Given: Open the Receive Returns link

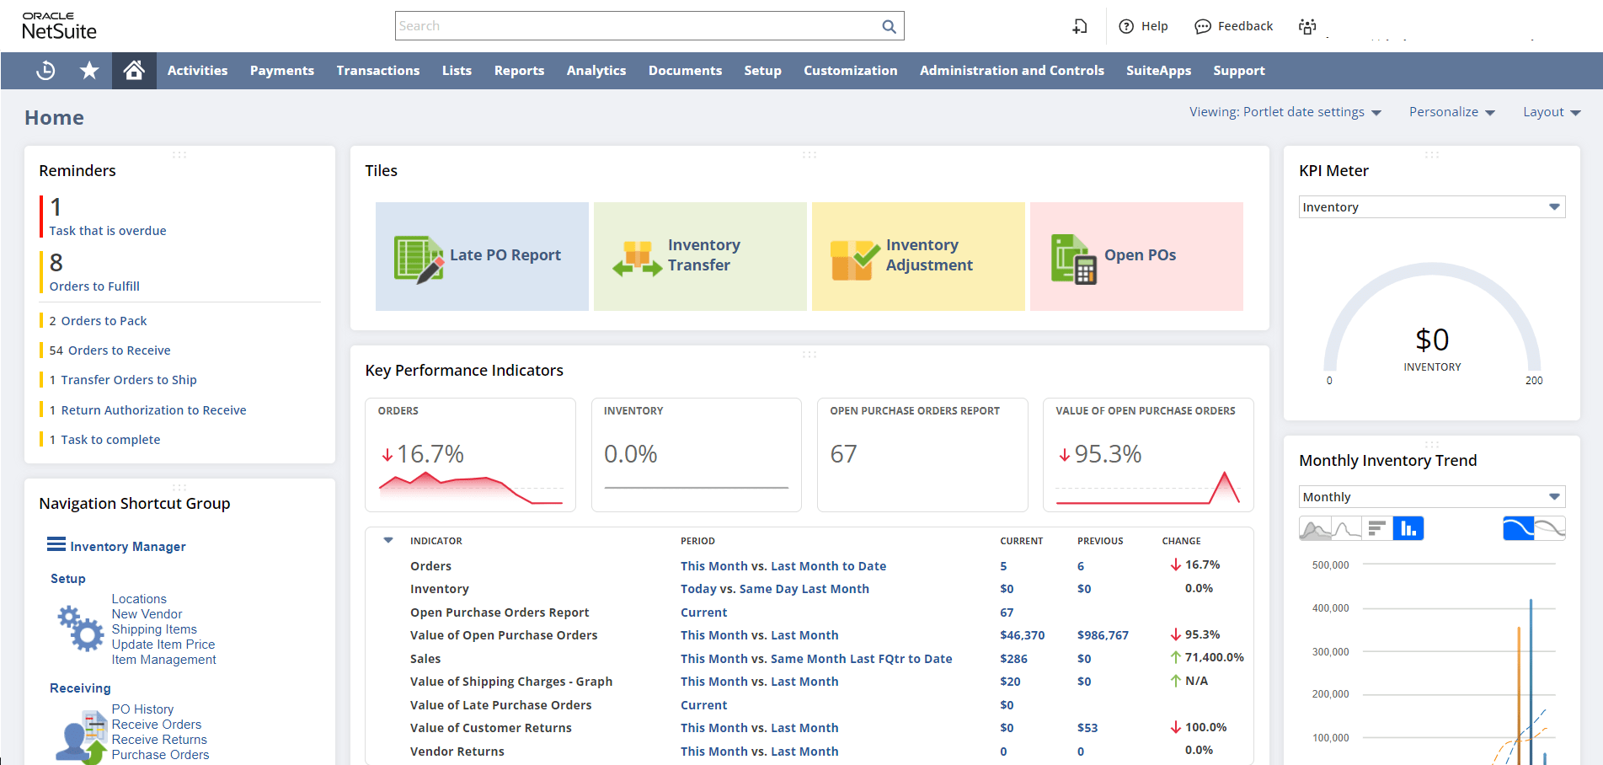Looking at the screenshot, I should (159, 740).
